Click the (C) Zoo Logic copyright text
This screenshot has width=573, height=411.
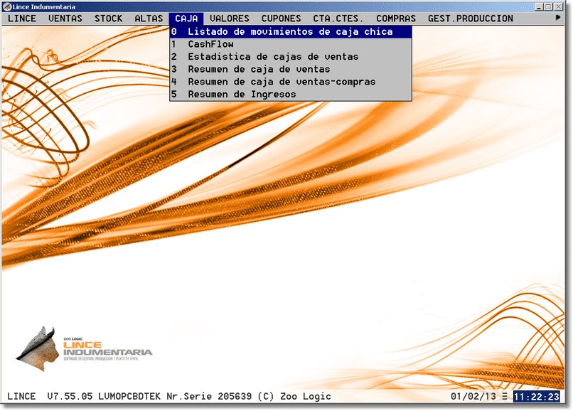click(294, 396)
